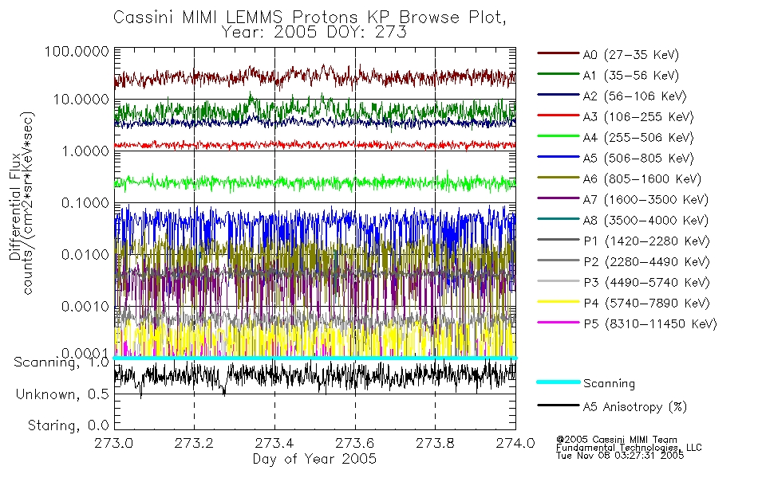Viewport: 758px width, 478px height.
Task: Click the P3 (4490-5740 KeV) legend label
Action: click(647, 283)
